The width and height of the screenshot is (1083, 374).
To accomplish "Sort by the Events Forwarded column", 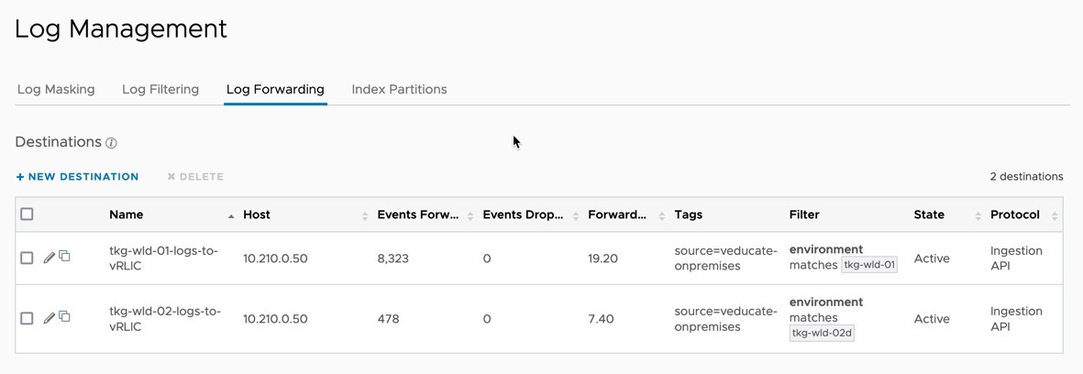I will pyautogui.click(x=470, y=216).
